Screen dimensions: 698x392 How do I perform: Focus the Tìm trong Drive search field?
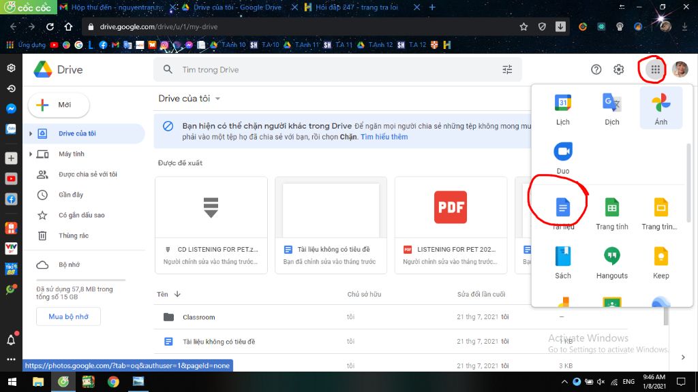337,69
